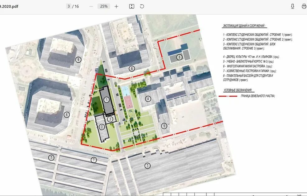Select legend line '1 - КОМПЛЕКС СТУДЕНЧЕСКИХ ОБЩЕЖИТИЙ. СТРОЕНИЕ 1'
Viewport: 307px width, 196px height.
(258, 35)
